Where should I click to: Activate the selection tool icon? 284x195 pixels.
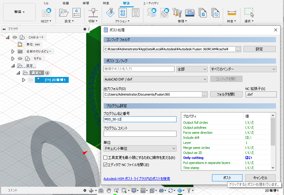point(249,12)
